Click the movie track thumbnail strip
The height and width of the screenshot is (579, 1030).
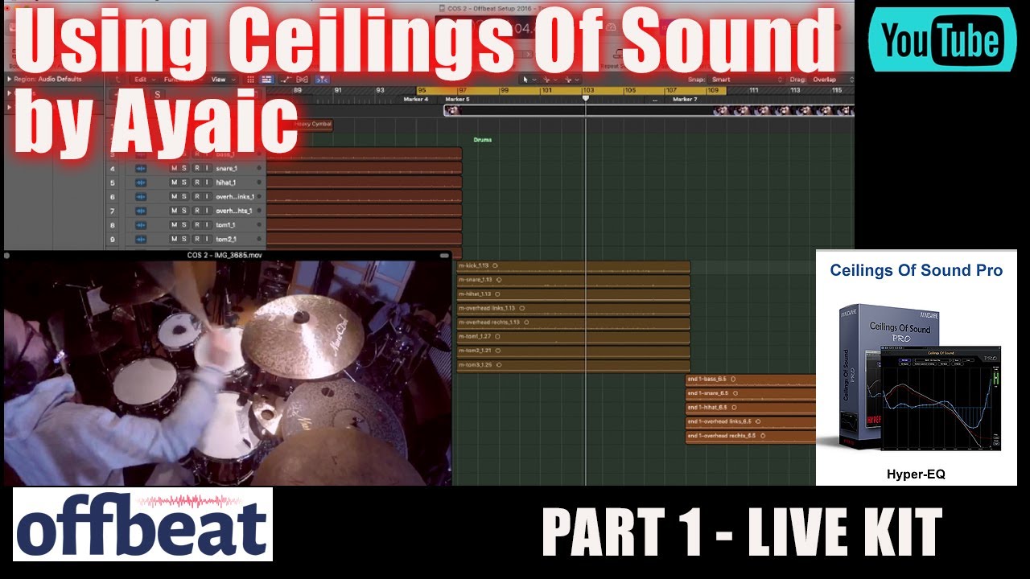(x=649, y=111)
